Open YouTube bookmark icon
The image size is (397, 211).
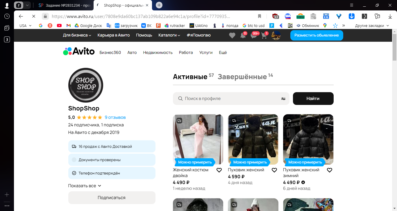coord(59,26)
